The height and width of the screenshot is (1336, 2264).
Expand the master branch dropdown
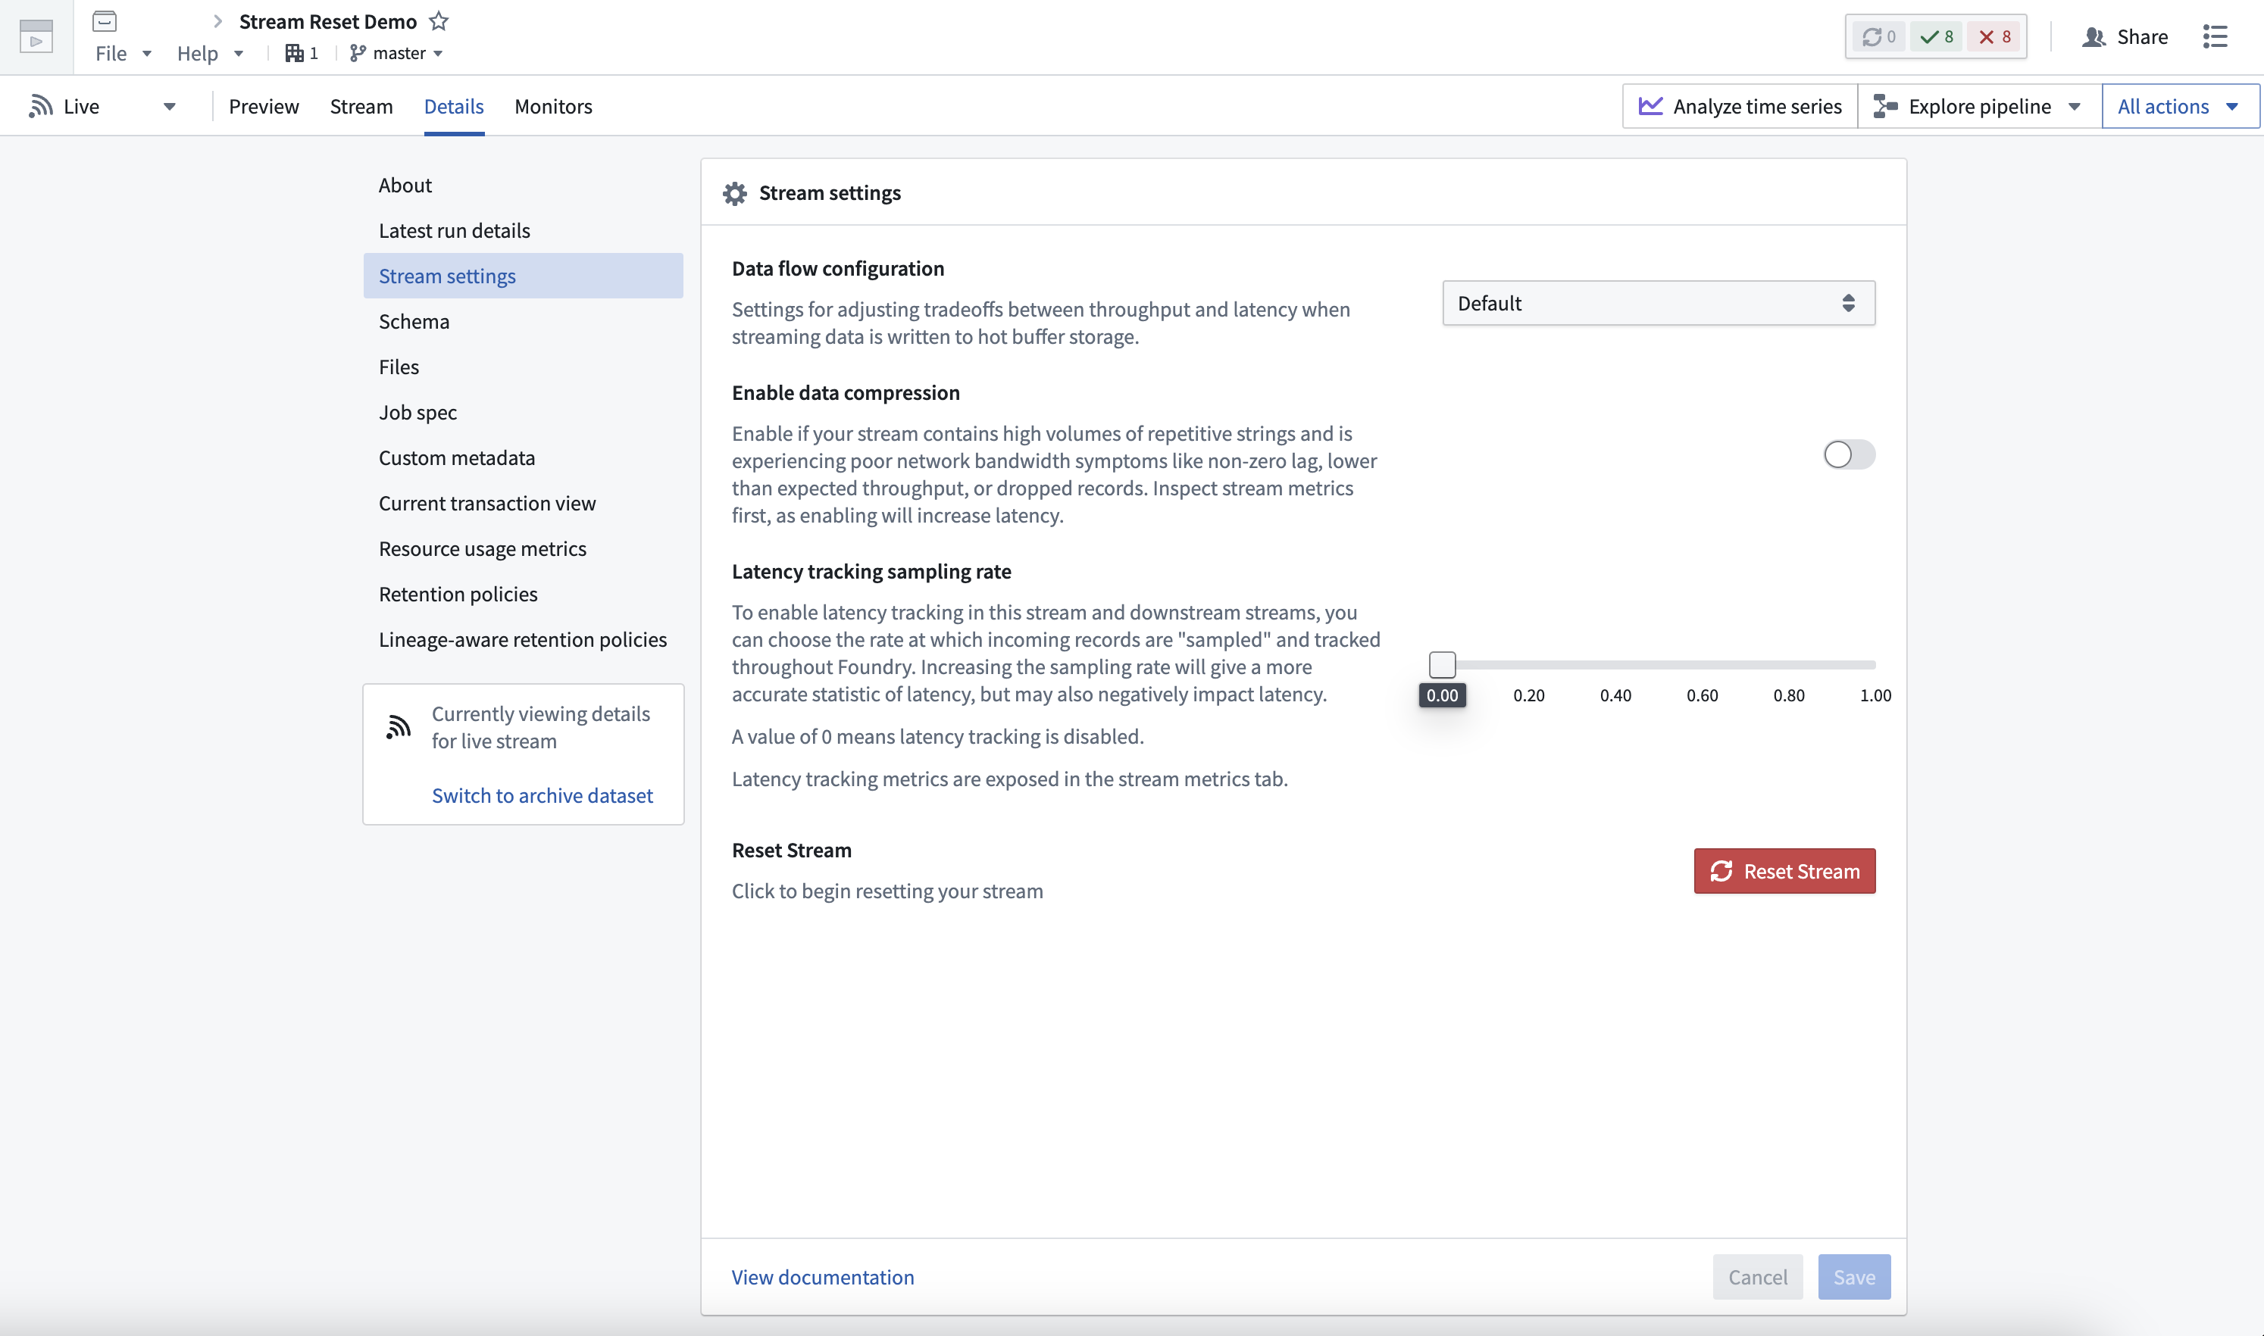click(397, 53)
